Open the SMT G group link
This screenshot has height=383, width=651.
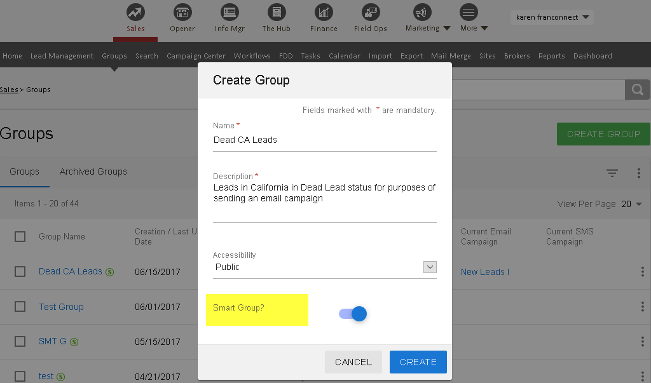53,342
